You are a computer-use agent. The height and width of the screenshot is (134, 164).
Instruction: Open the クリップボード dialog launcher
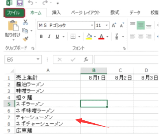33,48
